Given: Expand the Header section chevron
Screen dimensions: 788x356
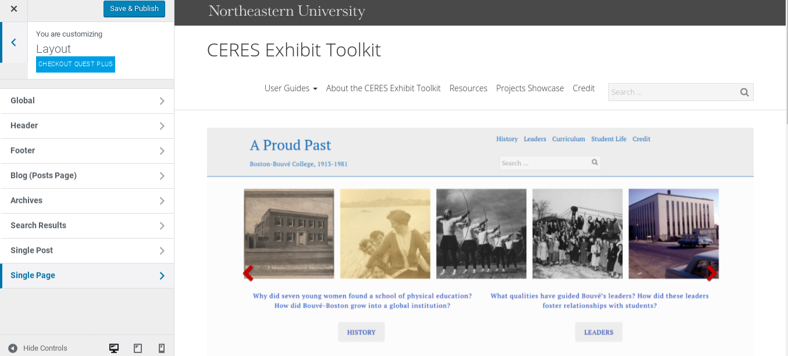Looking at the screenshot, I should pos(162,126).
